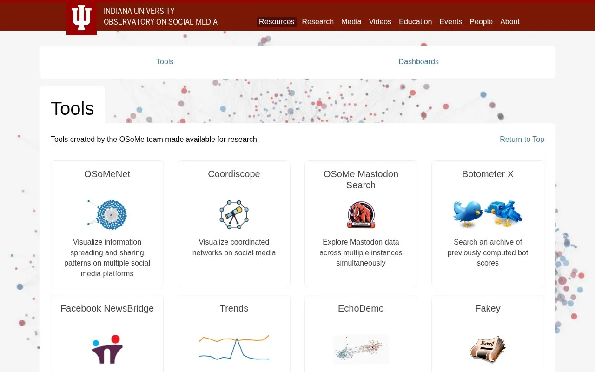Open the People menu item
The width and height of the screenshot is (595, 372).
[481, 21]
